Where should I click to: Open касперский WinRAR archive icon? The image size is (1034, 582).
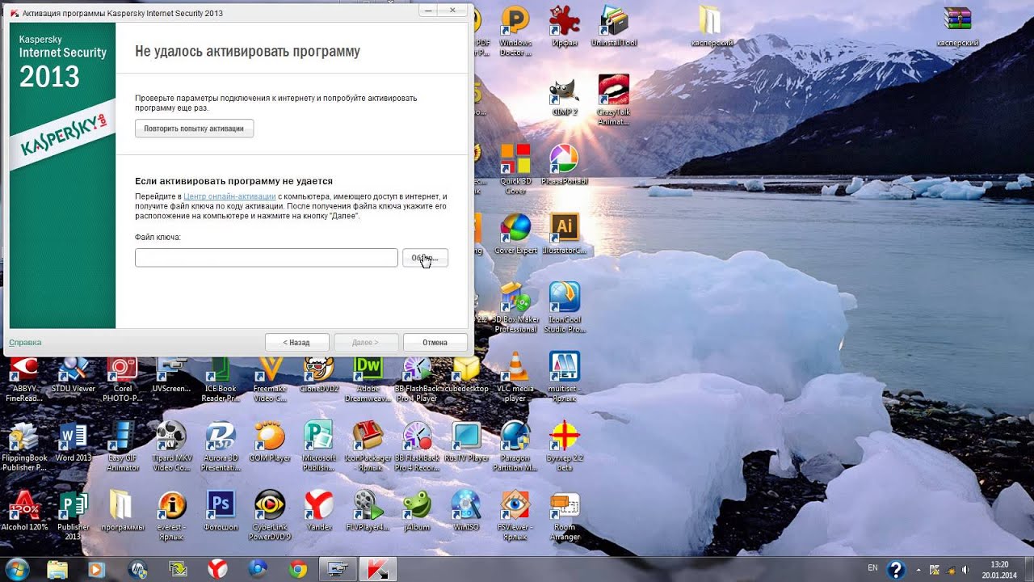(957, 26)
